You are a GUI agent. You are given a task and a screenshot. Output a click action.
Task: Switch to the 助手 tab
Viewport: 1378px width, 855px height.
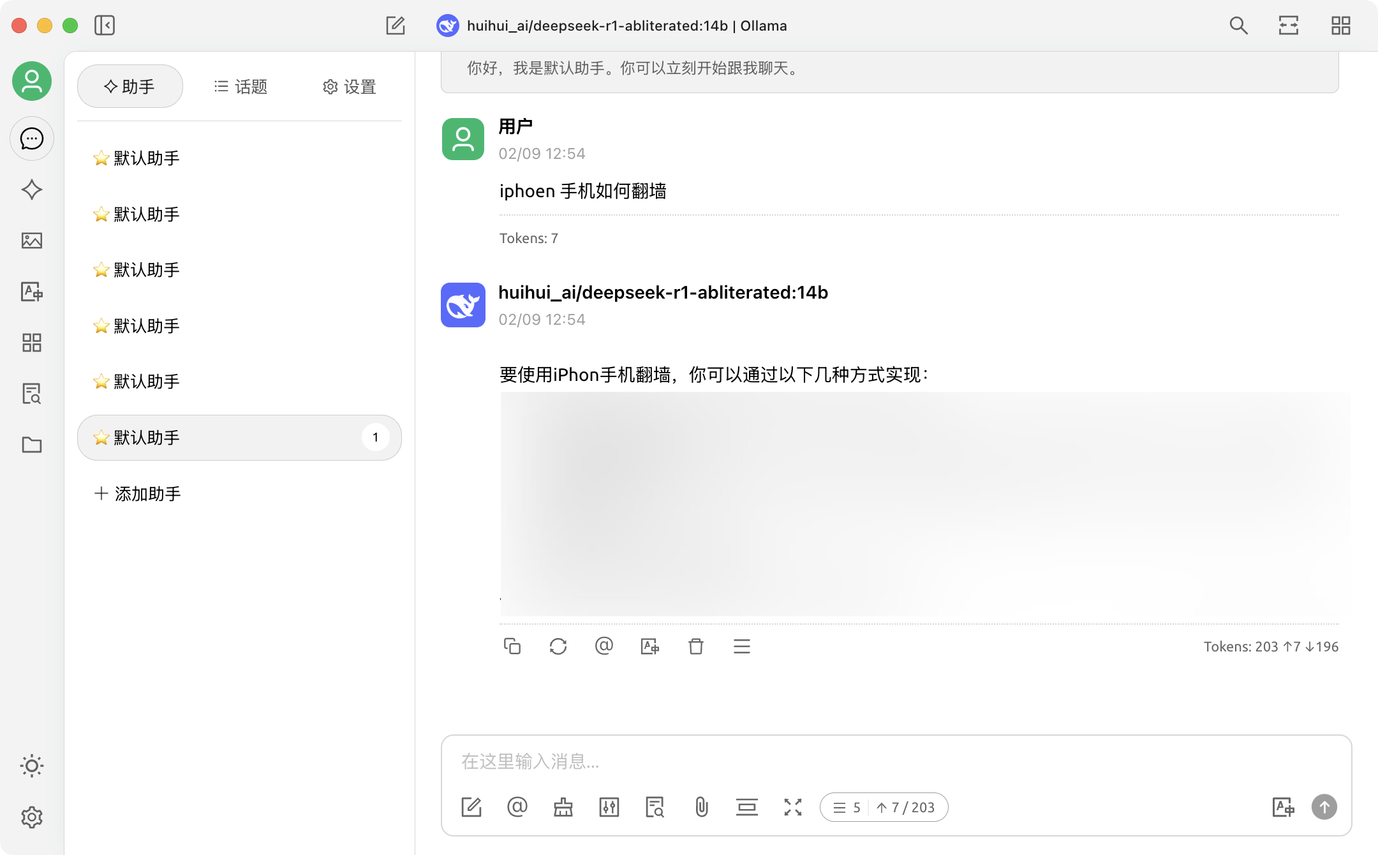130,87
